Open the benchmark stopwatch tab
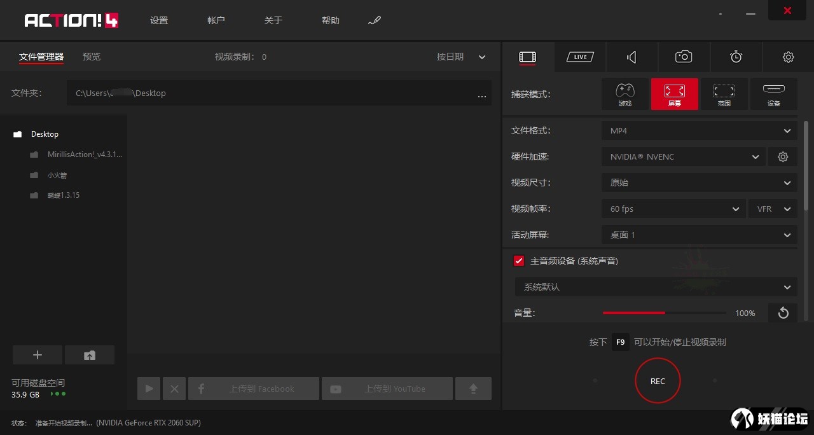This screenshot has width=814, height=435. point(736,57)
